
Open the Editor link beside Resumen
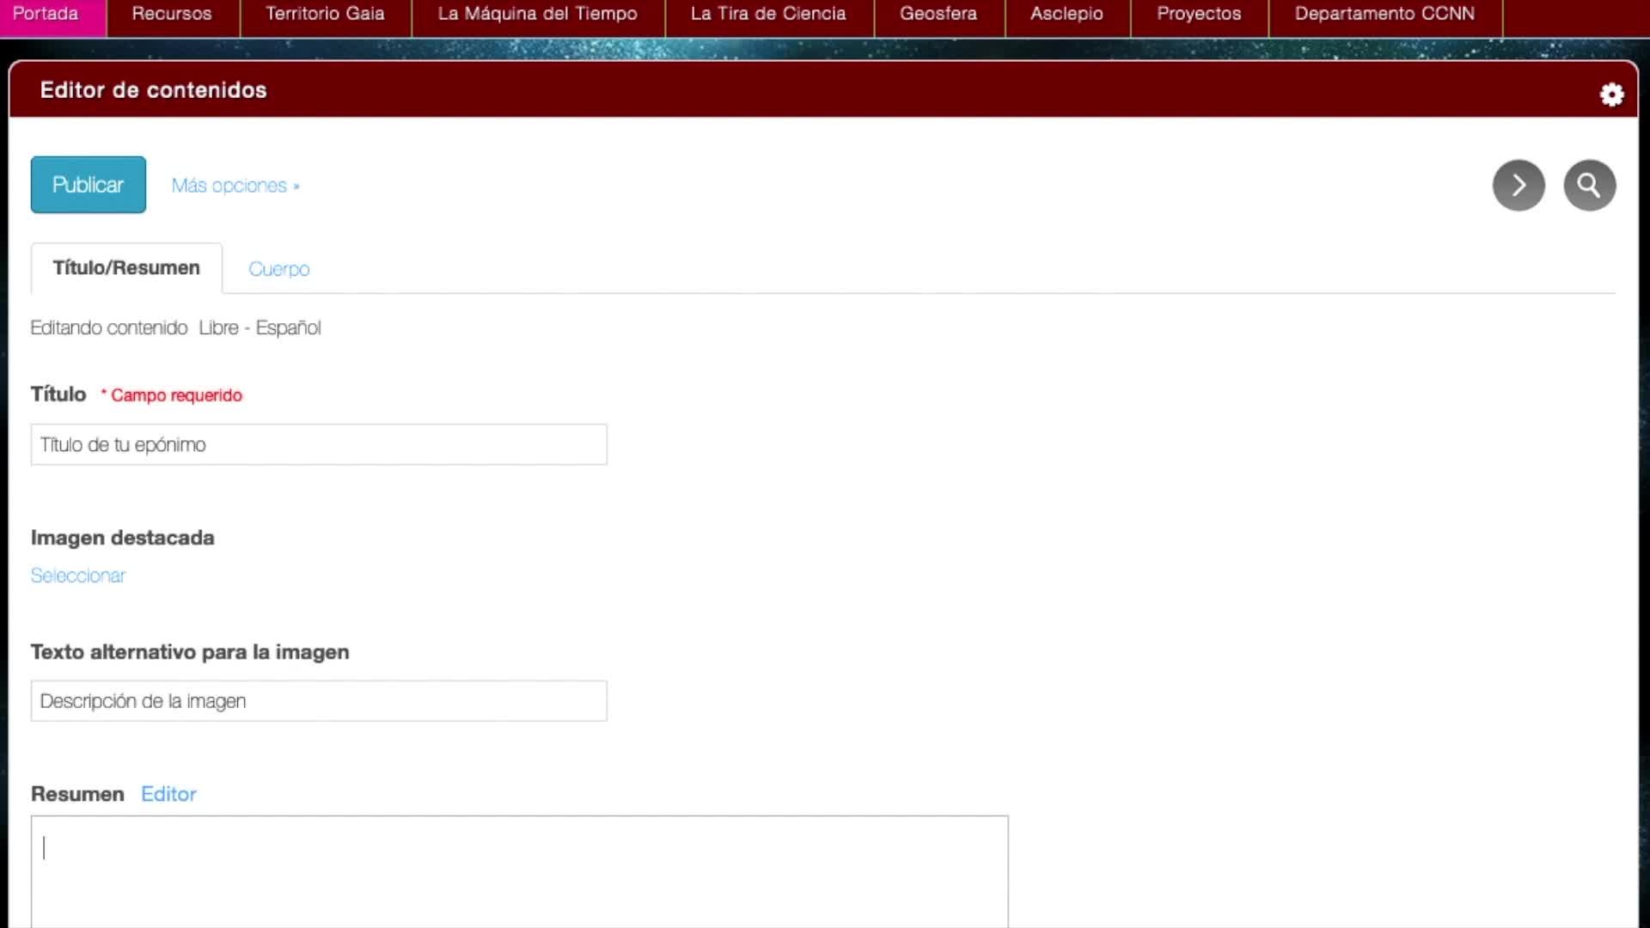(168, 794)
